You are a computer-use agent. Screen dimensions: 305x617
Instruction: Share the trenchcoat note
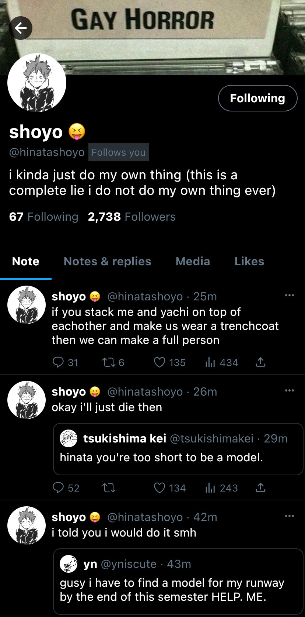click(260, 362)
